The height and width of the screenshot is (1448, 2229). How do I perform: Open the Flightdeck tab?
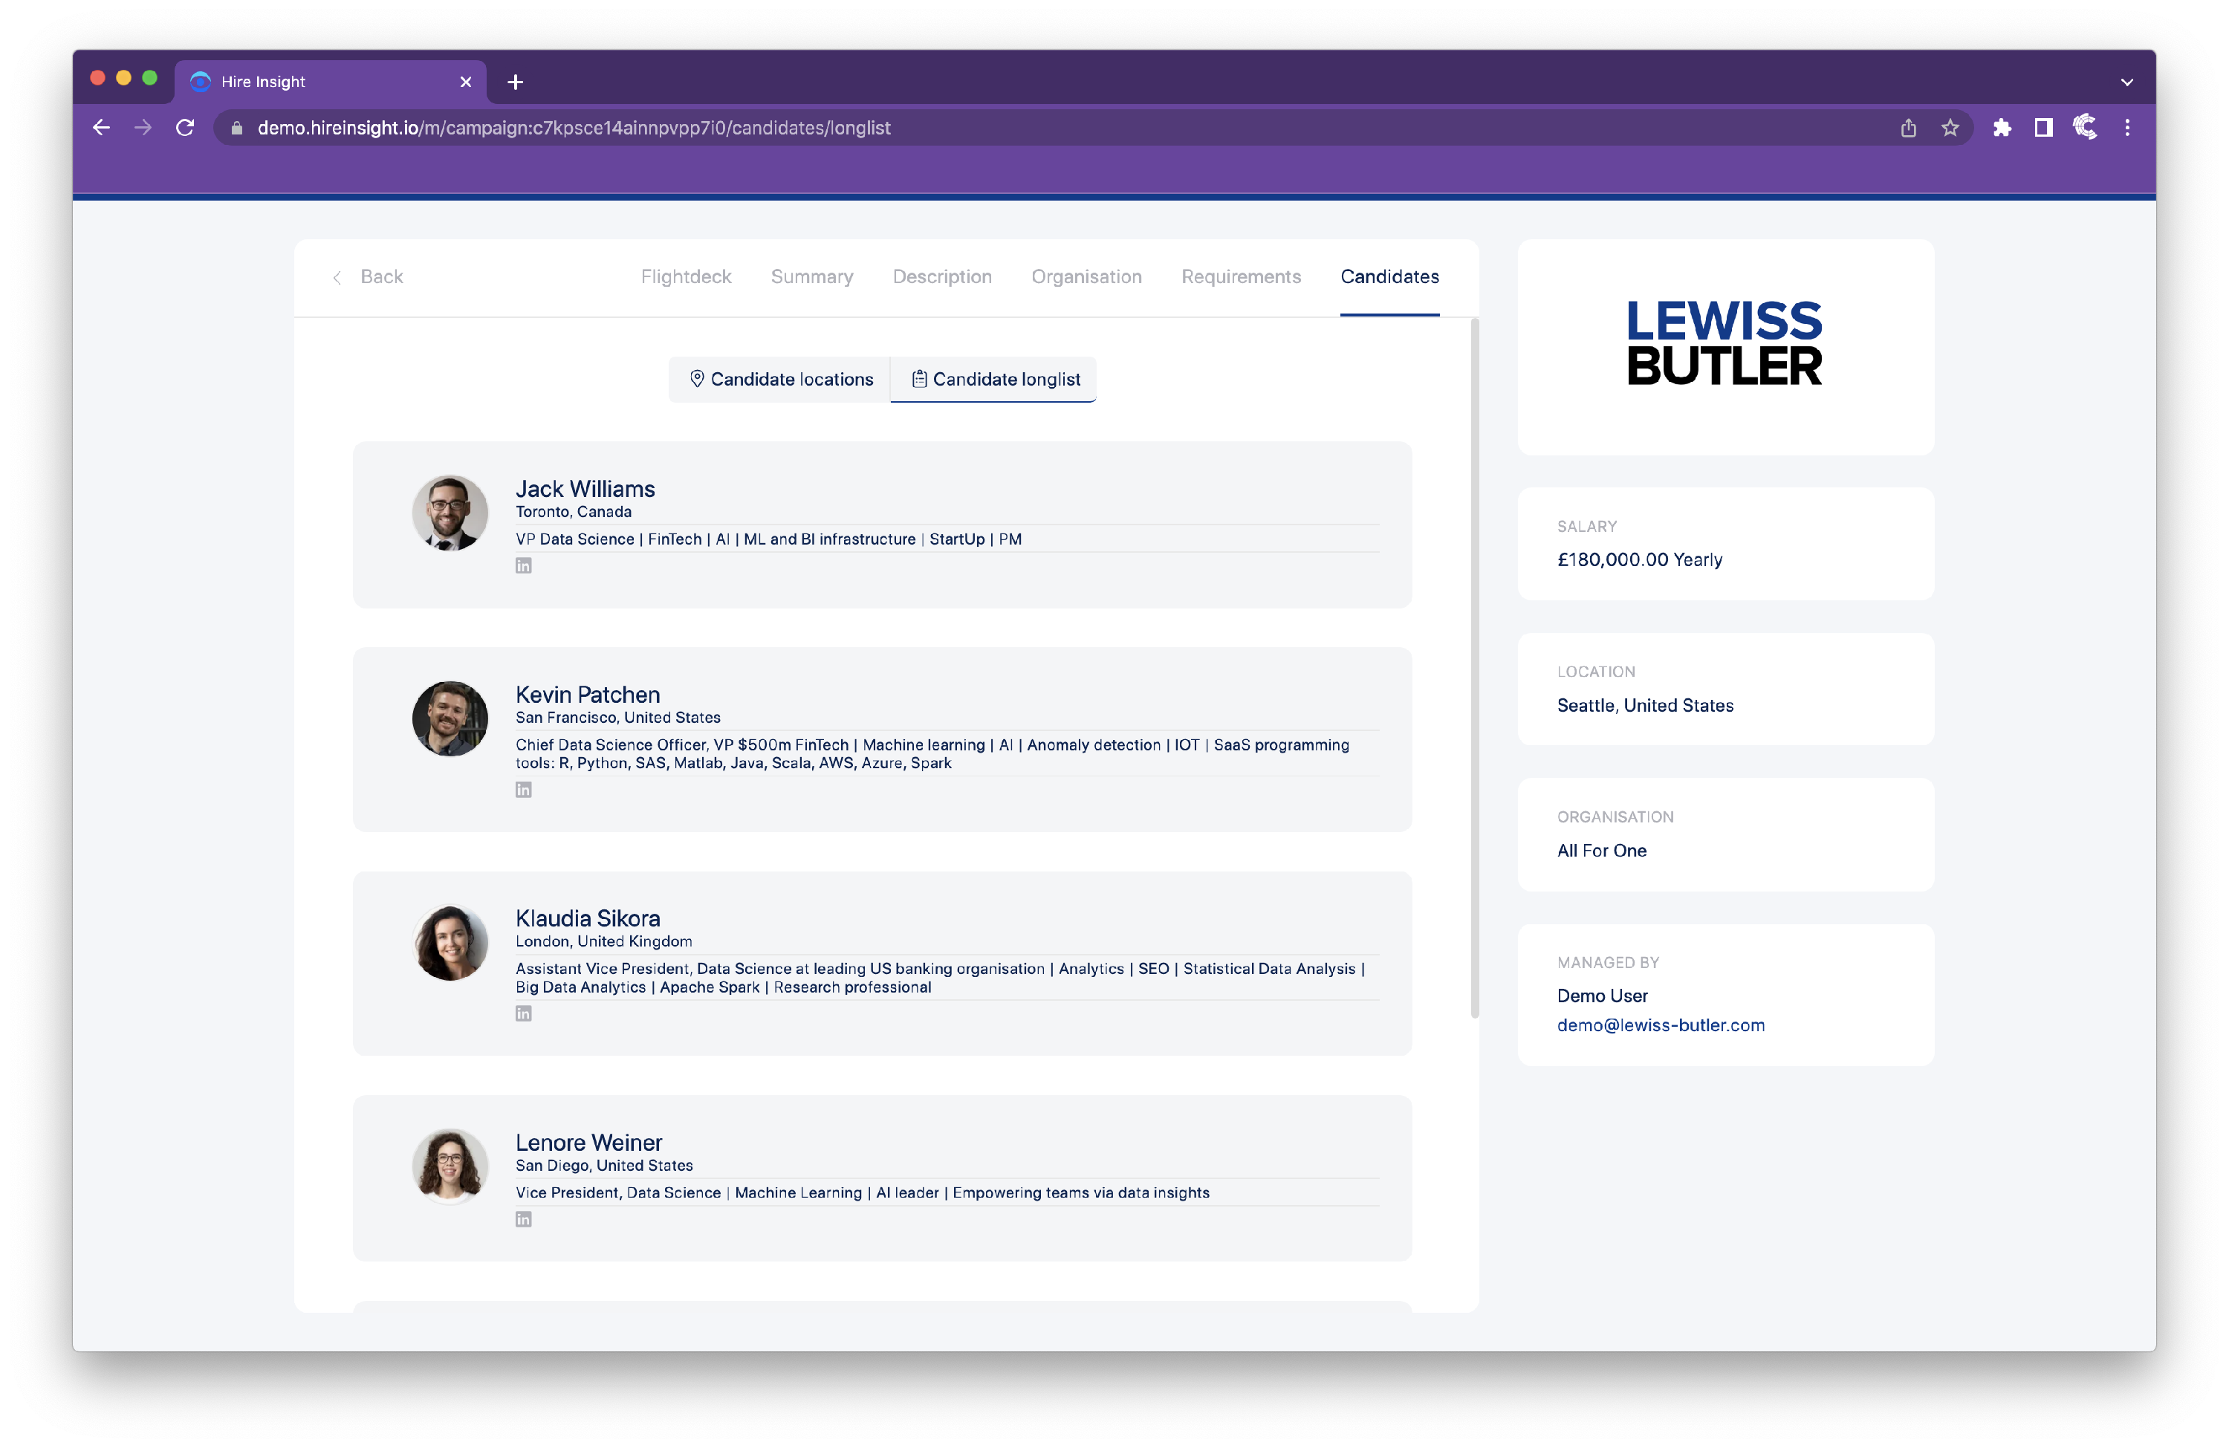click(686, 277)
